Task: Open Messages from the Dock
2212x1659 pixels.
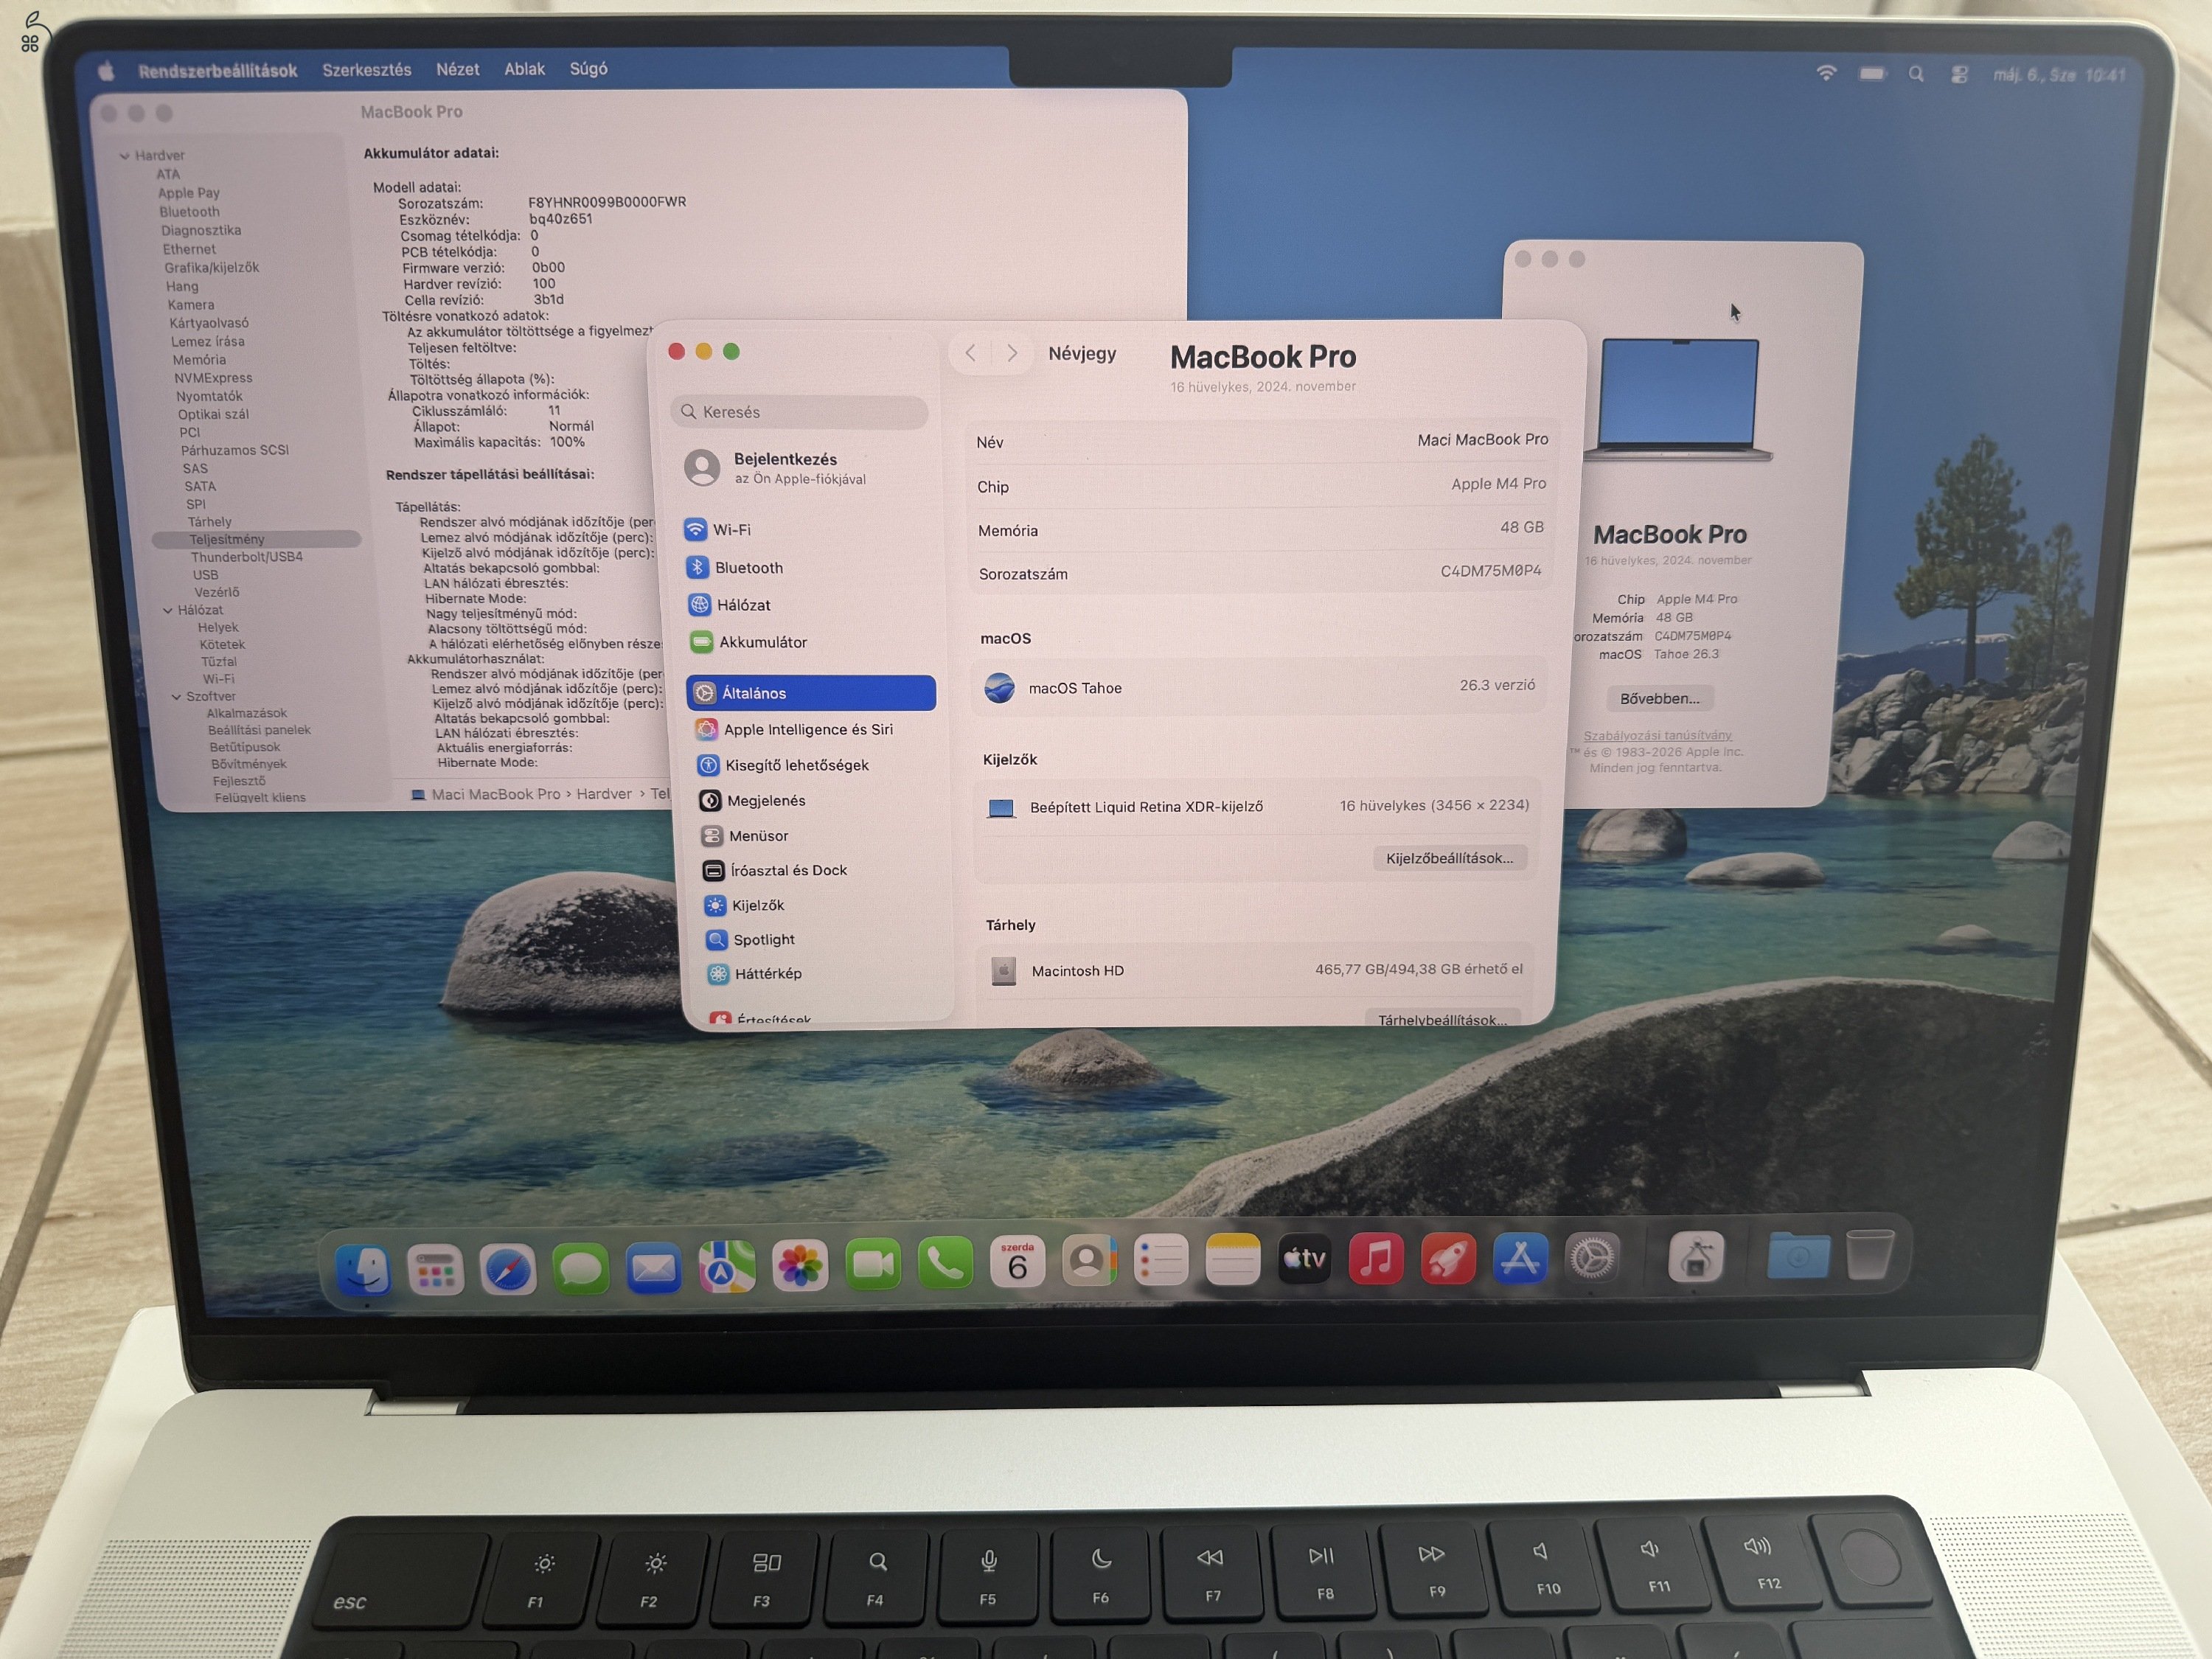Action: 580,1269
